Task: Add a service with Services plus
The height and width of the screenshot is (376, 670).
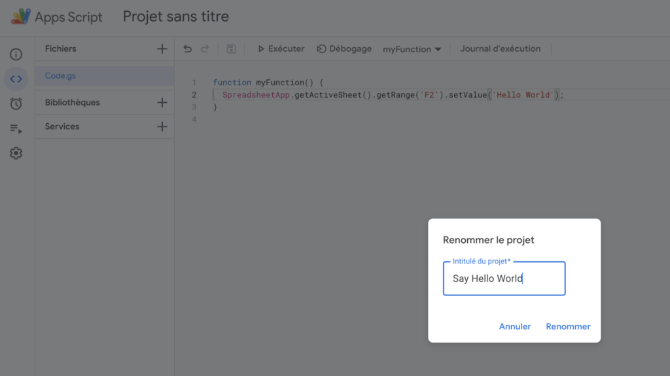Action: point(162,127)
